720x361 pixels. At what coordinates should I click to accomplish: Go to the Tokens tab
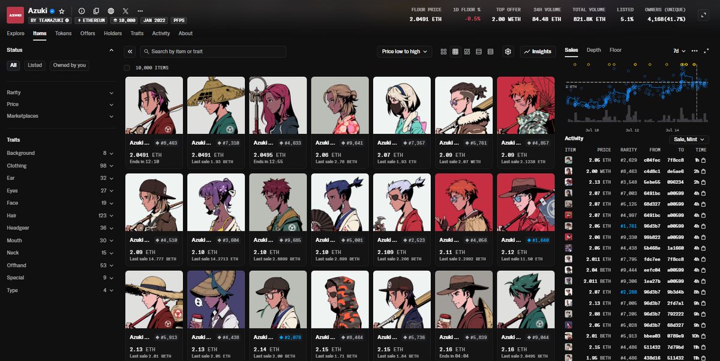pyautogui.click(x=63, y=34)
